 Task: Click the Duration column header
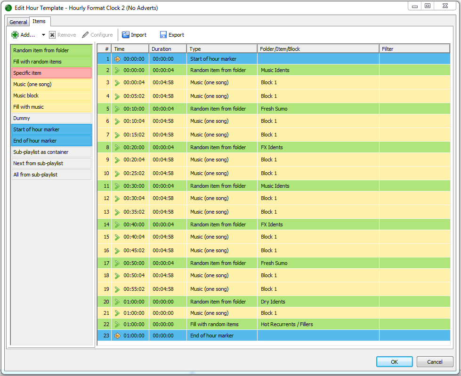click(x=168, y=49)
